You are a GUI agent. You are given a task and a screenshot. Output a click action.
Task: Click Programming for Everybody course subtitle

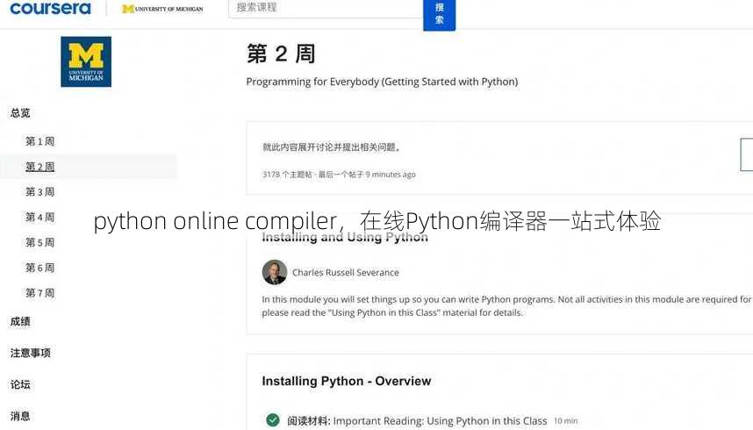click(x=382, y=82)
